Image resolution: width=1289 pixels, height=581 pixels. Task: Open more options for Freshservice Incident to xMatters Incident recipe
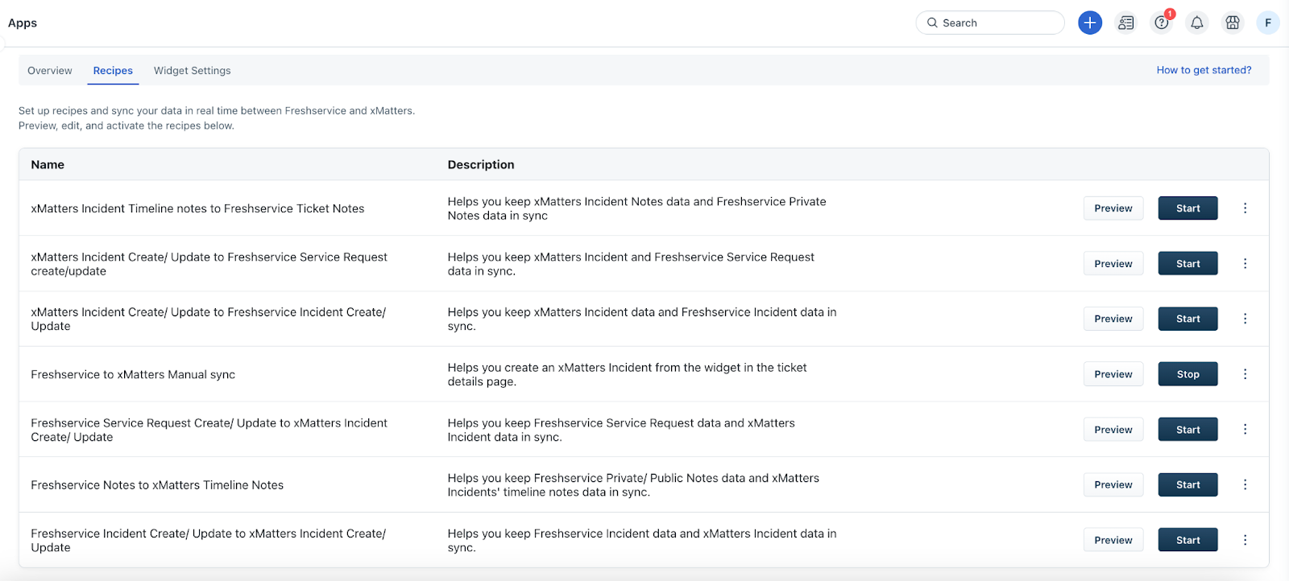[1245, 540]
